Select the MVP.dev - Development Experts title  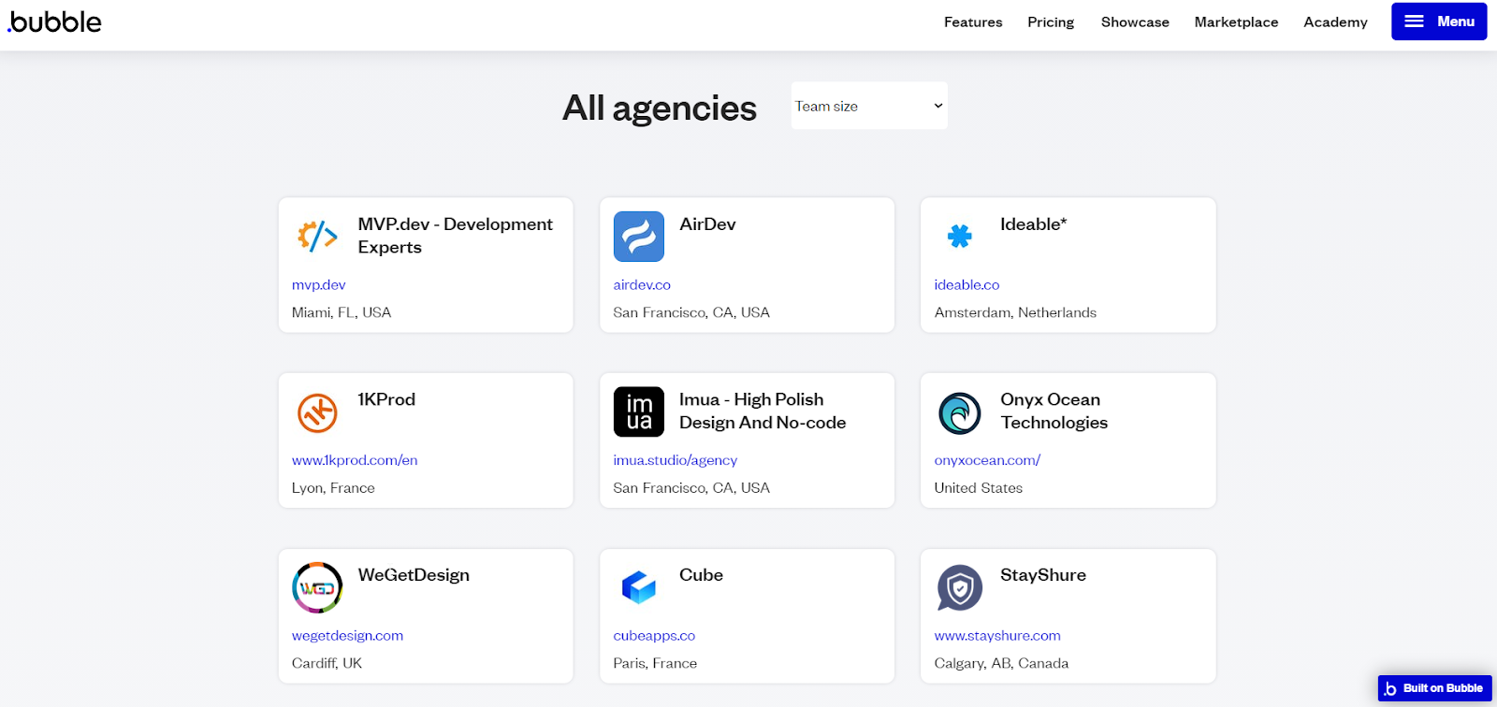pos(456,236)
